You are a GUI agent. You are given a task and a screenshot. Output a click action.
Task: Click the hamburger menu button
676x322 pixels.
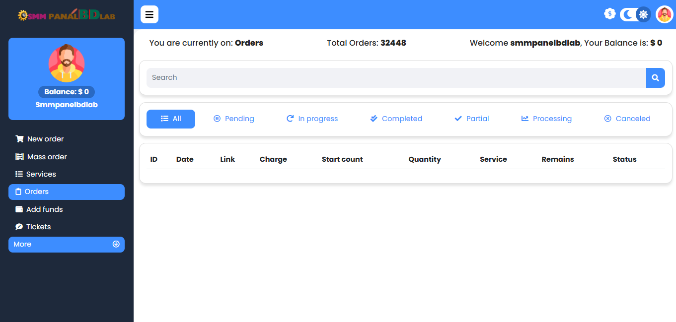click(x=149, y=14)
